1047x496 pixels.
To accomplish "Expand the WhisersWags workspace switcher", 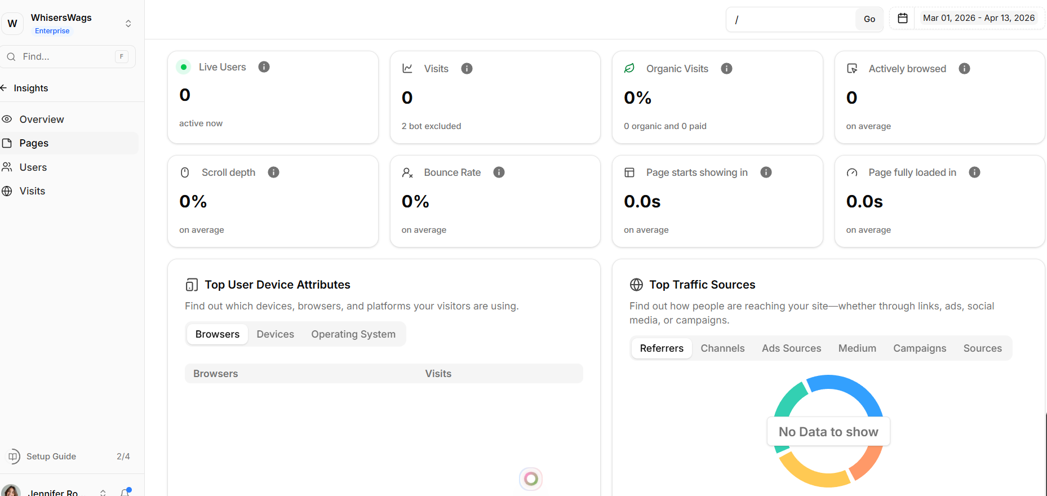I will [128, 23].
